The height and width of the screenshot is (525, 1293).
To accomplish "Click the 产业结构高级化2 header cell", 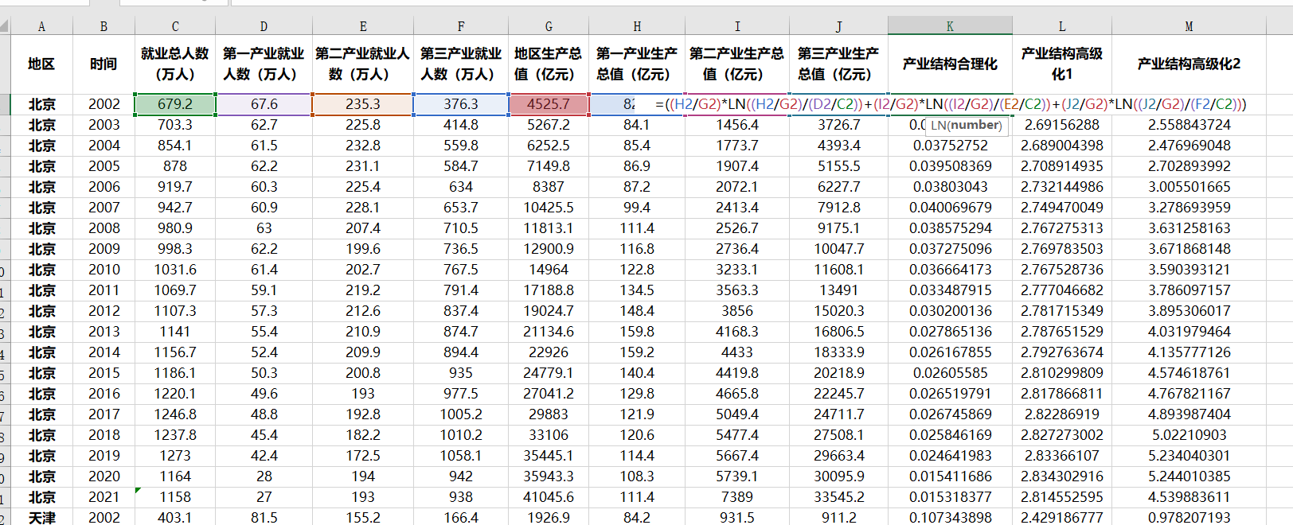I will pos(1189,64).
